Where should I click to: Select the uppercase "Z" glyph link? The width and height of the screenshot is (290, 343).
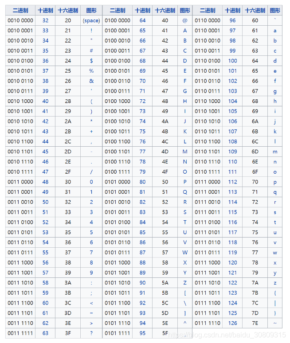pyautogui.click(x=185, y=283)
